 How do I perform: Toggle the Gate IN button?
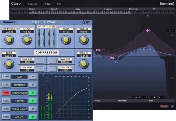coord(32,77)
